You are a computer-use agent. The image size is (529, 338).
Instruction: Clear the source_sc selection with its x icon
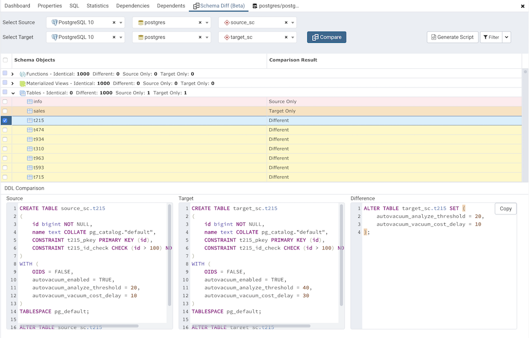tap(286, 23)
